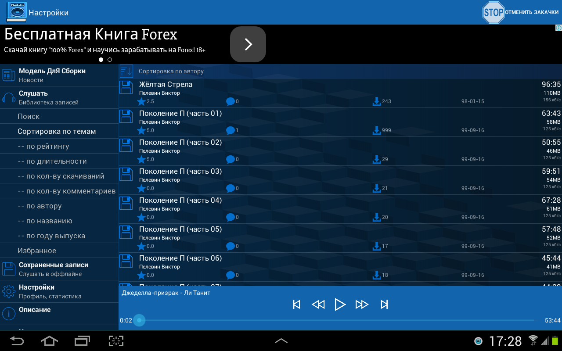The height and width of the screenshot is (351, 562).
Task: Sort by названию
Action: [x=59, y=221]
